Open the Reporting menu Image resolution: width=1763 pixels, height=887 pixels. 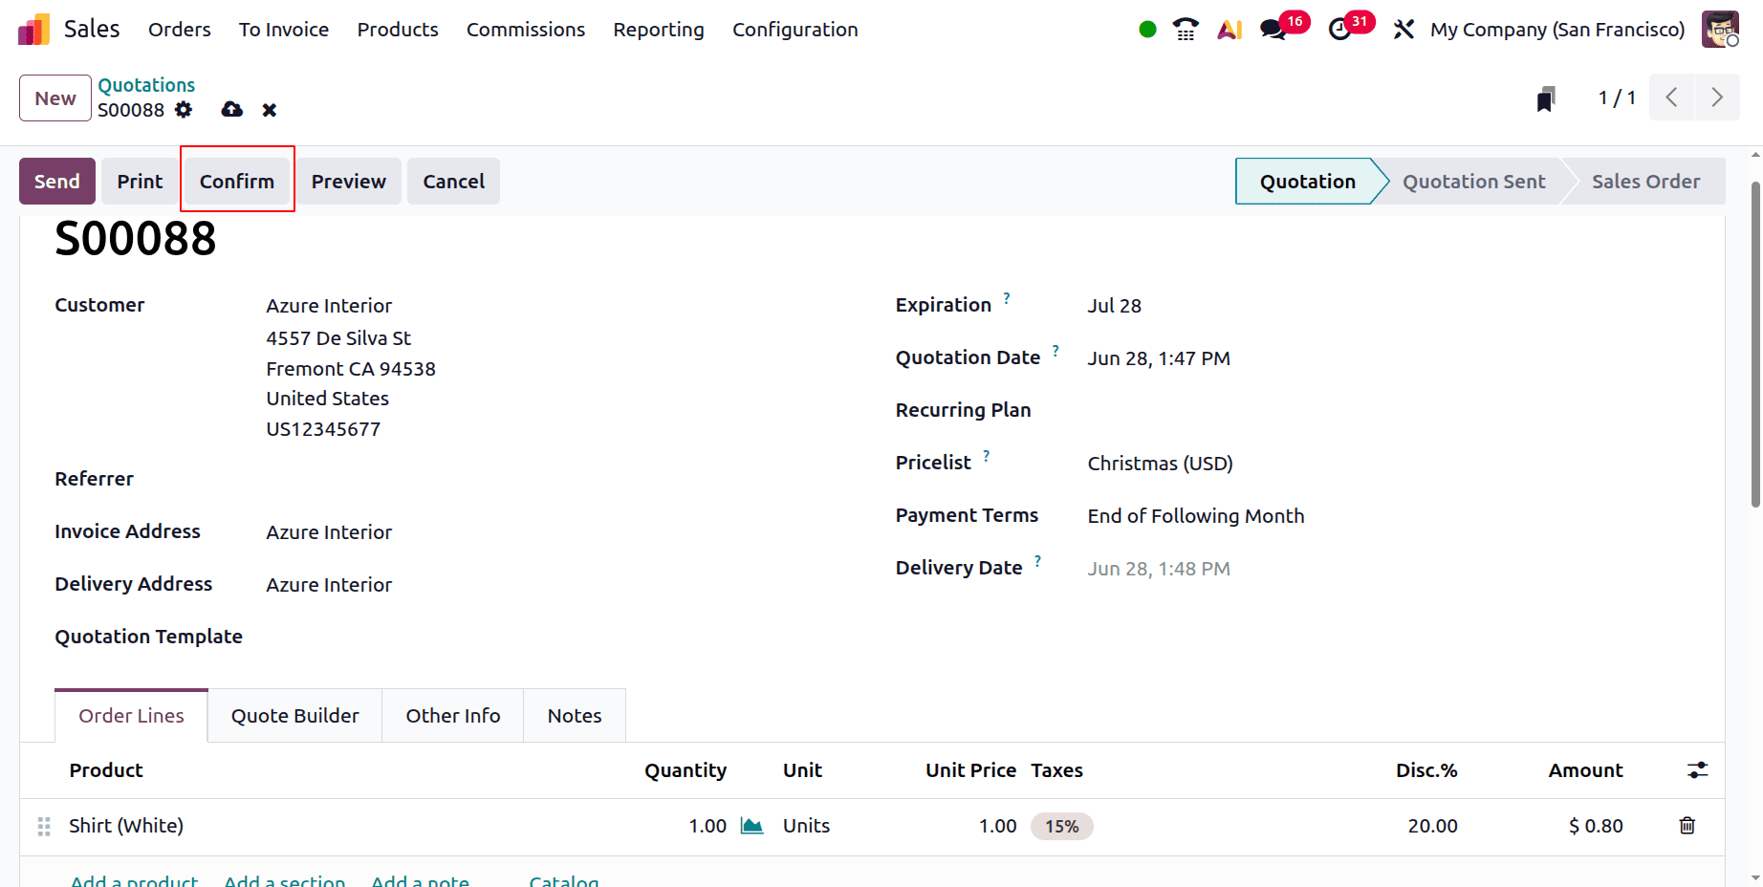(659, 30)
